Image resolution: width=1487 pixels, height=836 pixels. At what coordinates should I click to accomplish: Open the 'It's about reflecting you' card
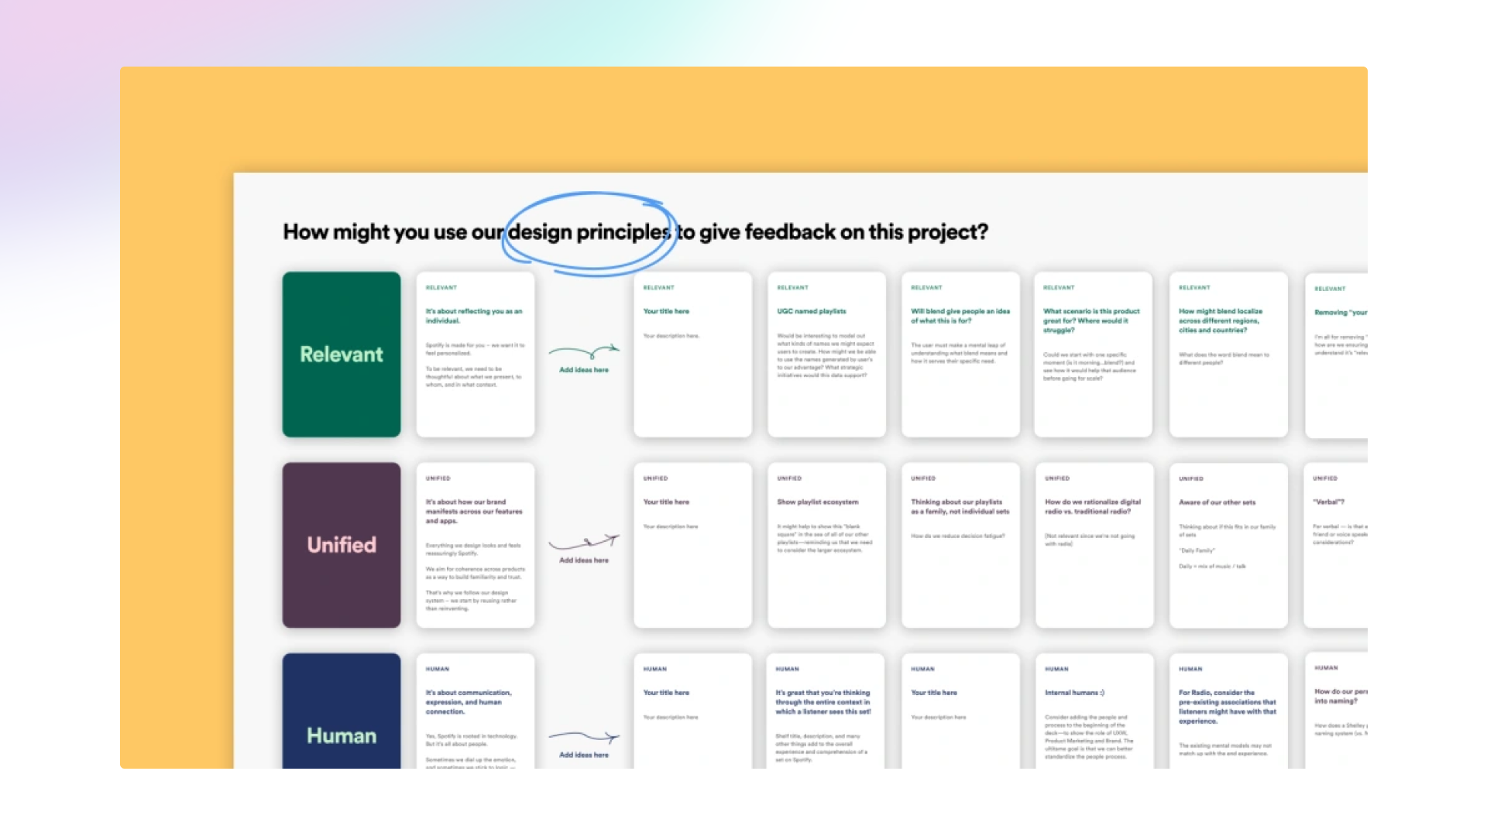pyautogui.click(x=475, y=355)
